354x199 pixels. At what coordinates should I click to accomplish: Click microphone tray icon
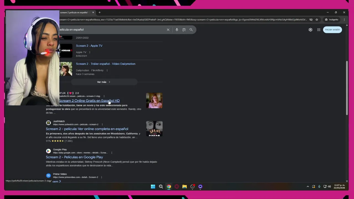(x=319, y=187)
